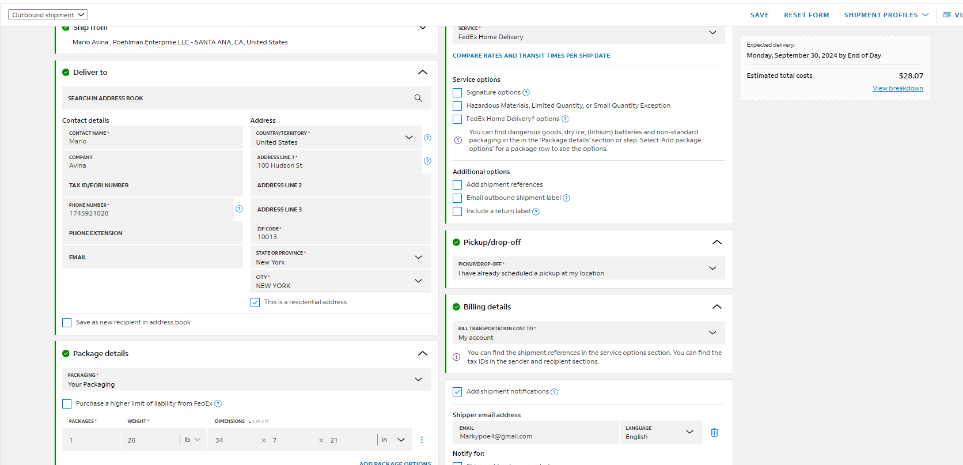The height and width of the screenshot is (465, 963).
Task: Click info icon beside shipment references note
Action: 456,357
